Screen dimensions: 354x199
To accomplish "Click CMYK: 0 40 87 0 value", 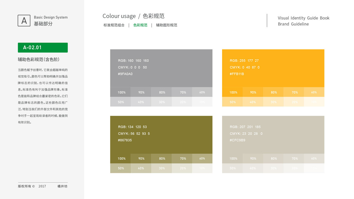I will pyautogui.click(x=245, y=67).
